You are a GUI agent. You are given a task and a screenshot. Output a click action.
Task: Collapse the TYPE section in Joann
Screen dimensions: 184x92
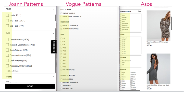pos(54,33)
